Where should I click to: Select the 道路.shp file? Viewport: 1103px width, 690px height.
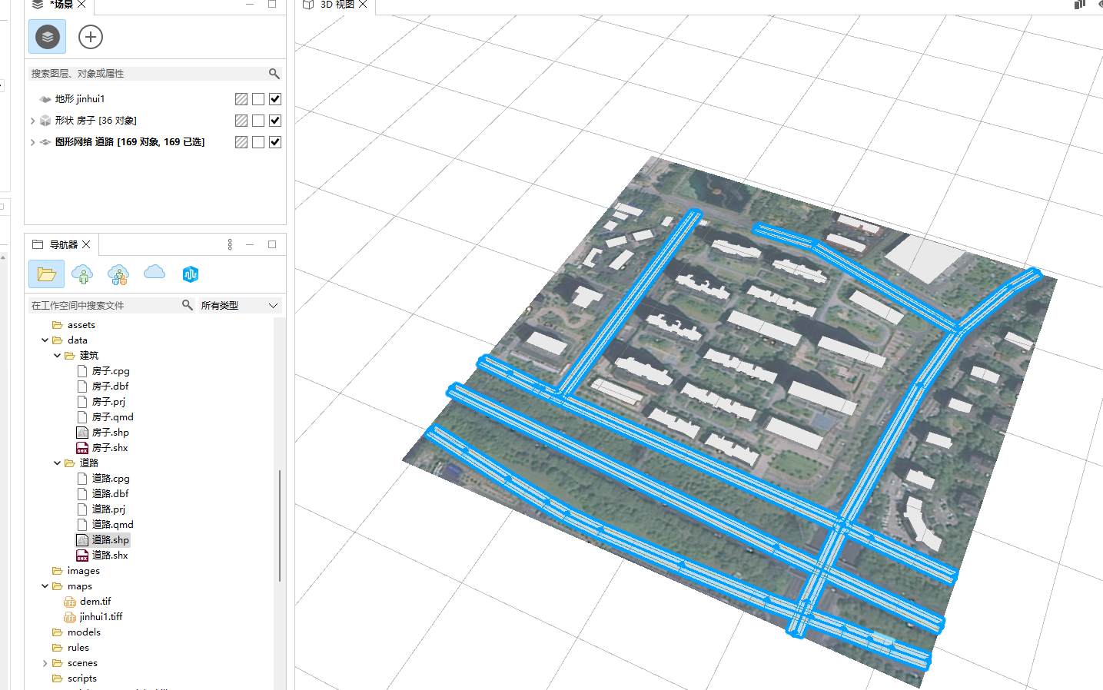click(x=110, y=540)
